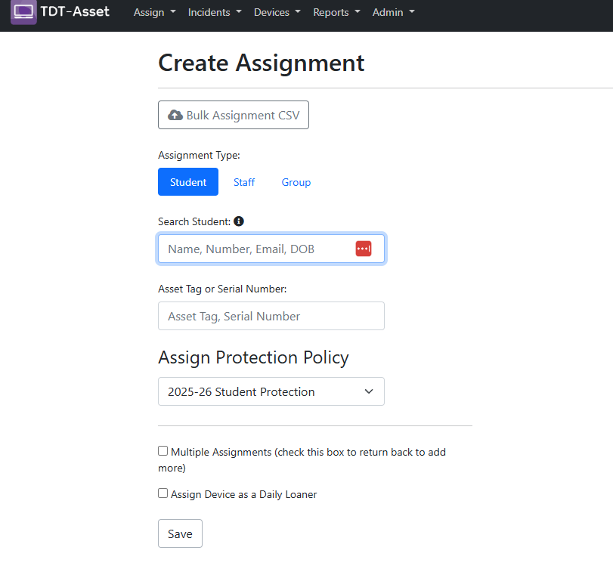
Task: Click the Assign Protection Policy heading
Action: (x=253, y=357)
